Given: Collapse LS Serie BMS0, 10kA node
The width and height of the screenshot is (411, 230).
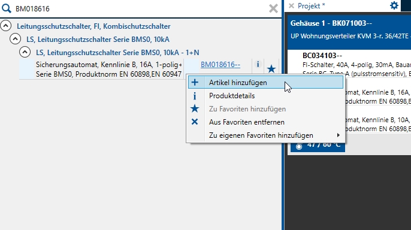Looking at the screenshot, I should click(x=15, y=39).
